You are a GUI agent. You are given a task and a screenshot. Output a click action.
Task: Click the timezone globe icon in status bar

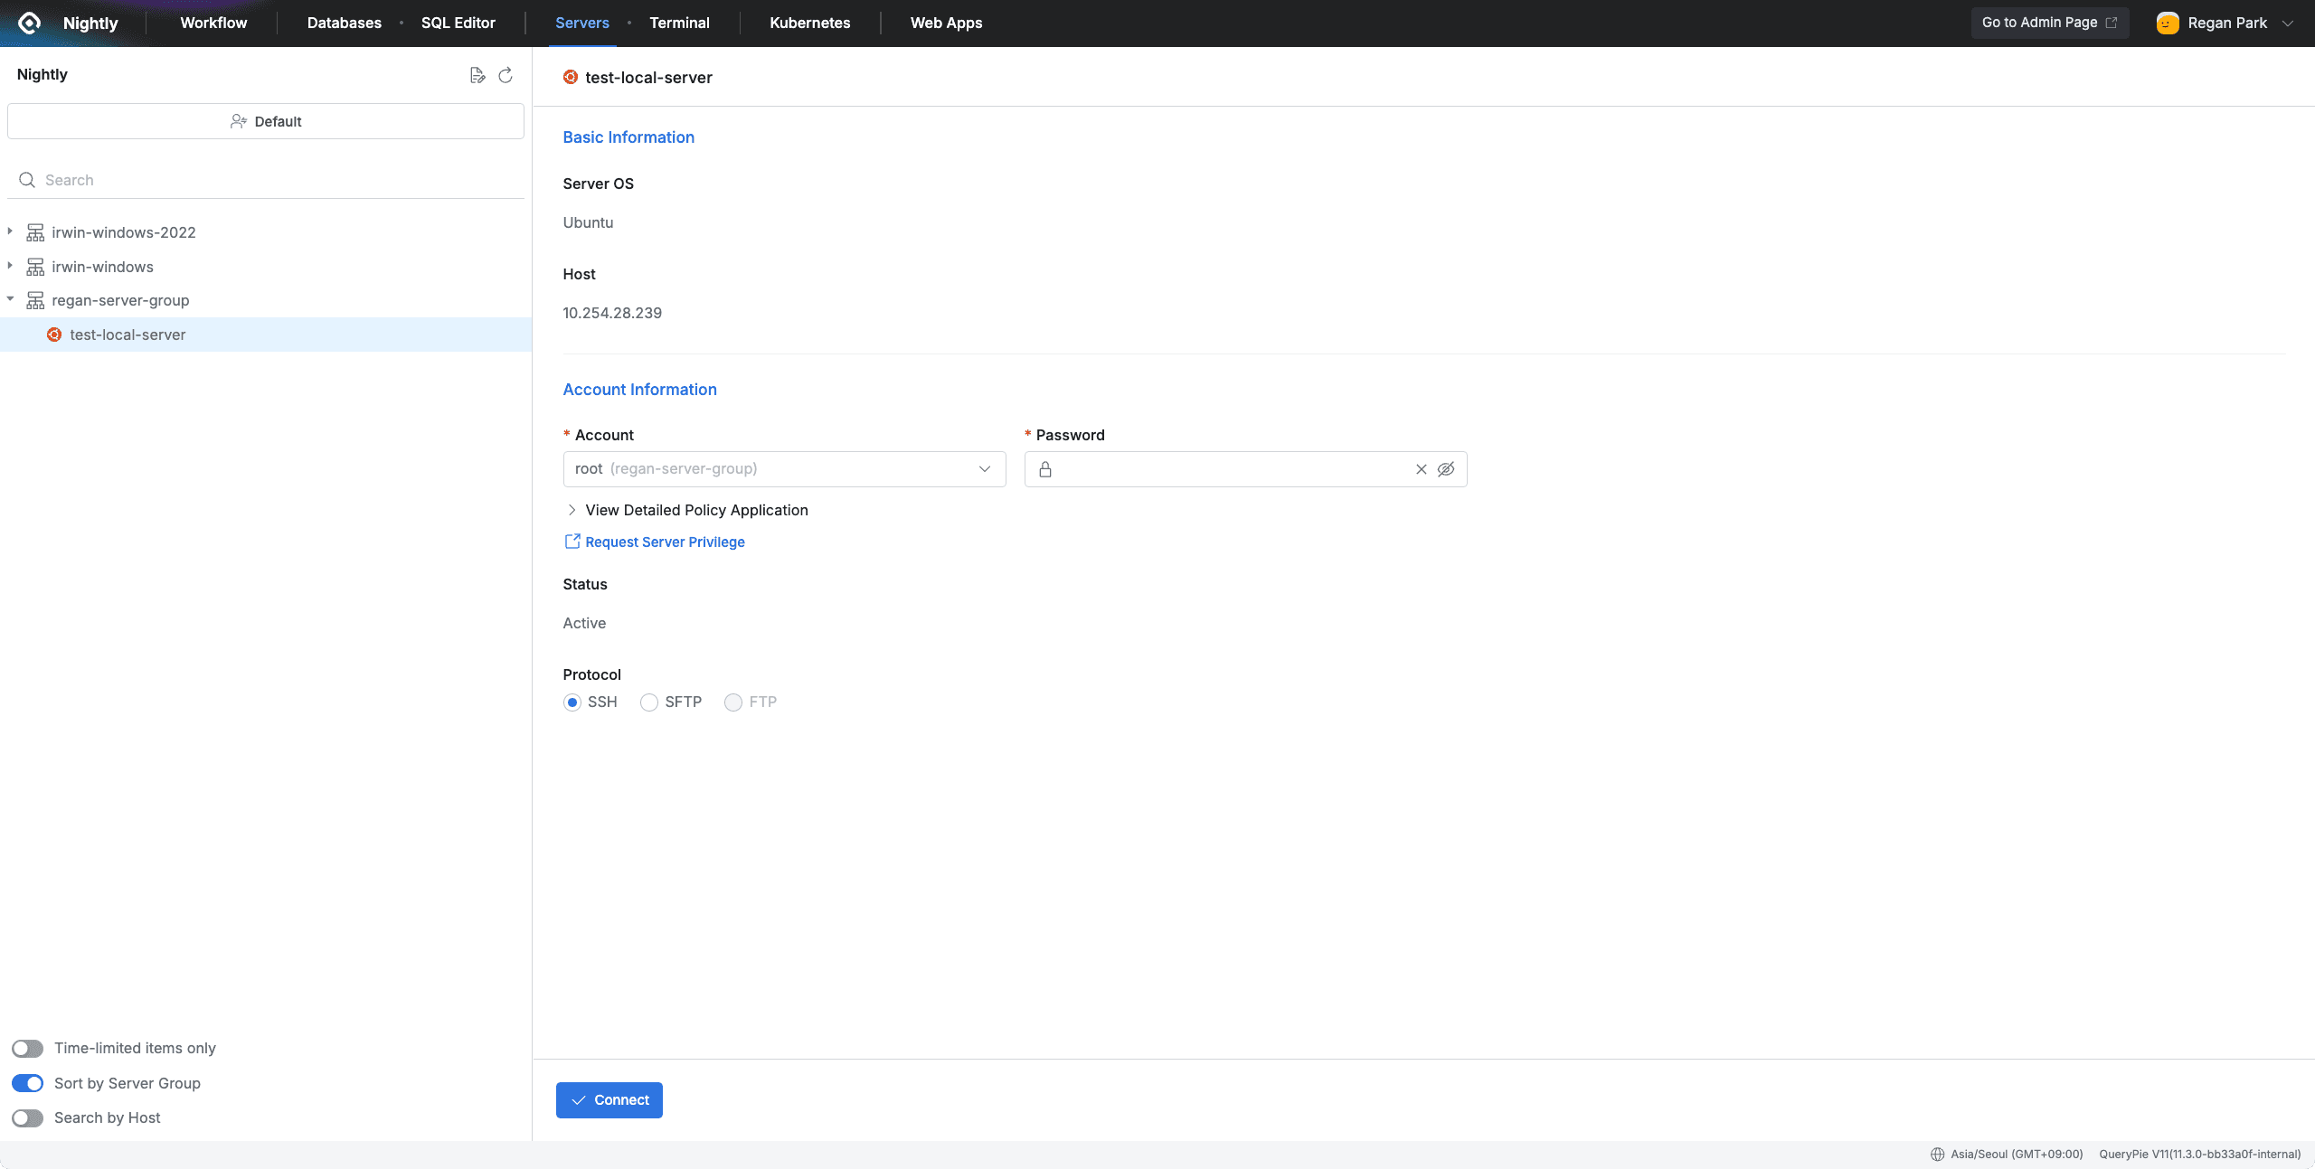point(1937,1154)
